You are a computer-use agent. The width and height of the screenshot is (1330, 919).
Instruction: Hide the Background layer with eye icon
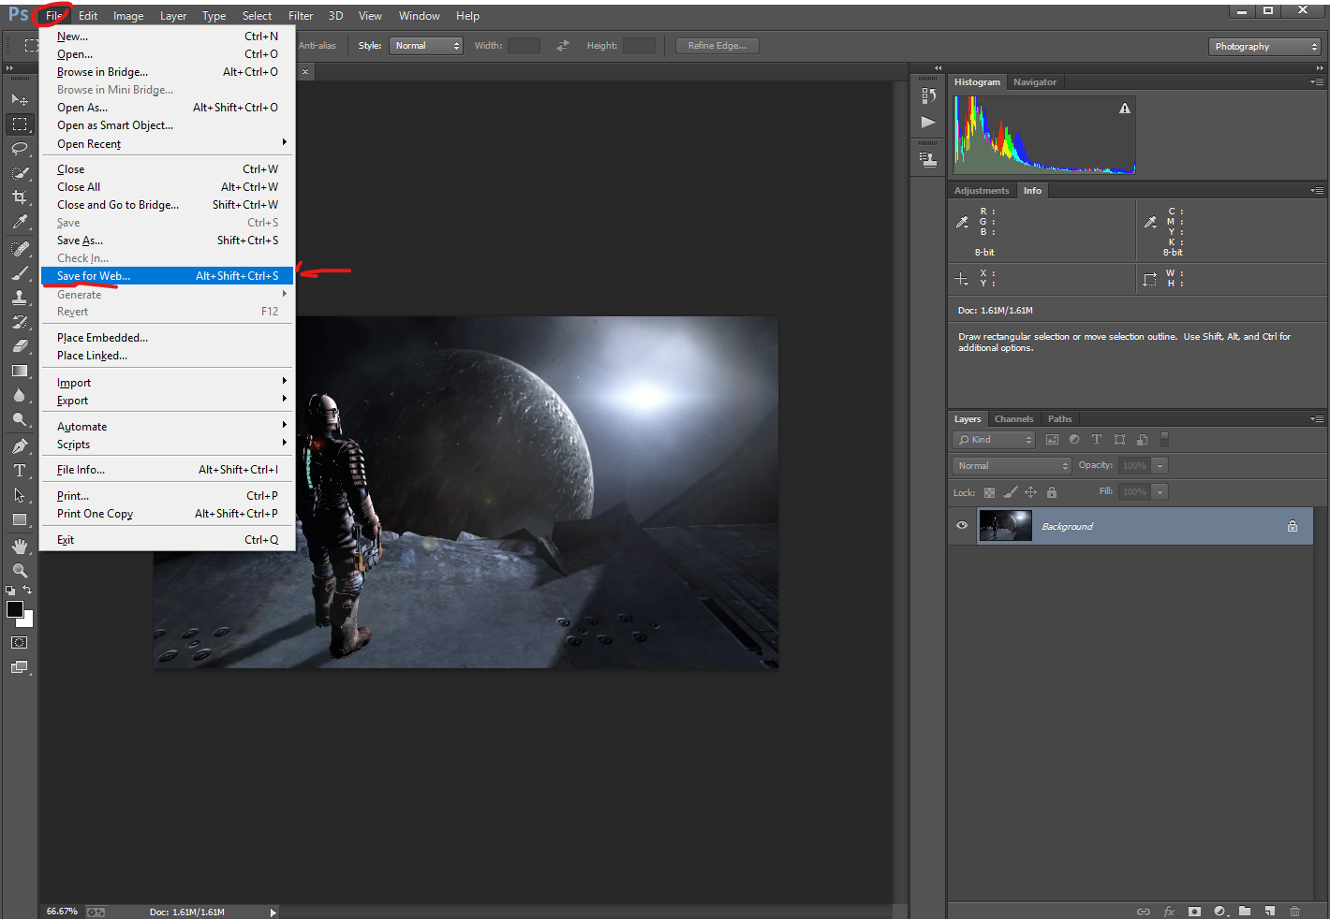coord(962,526)
